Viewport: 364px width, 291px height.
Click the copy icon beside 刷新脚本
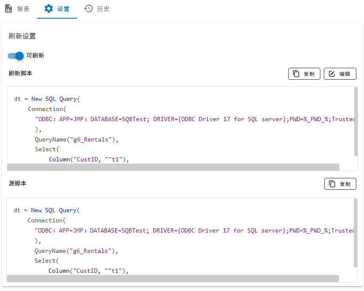click(x=297, y=74)
